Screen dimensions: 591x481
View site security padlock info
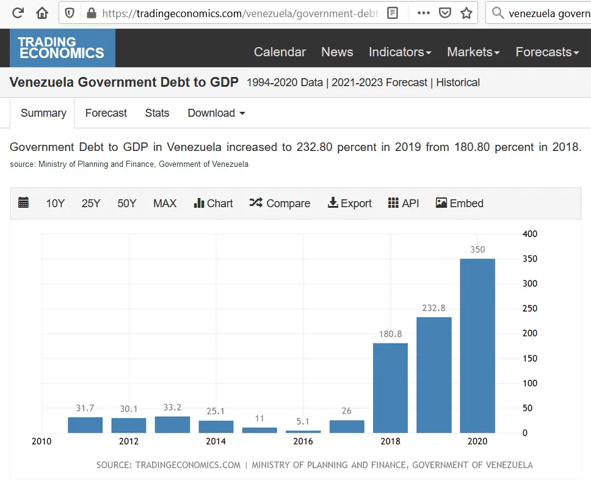point(91,13)
